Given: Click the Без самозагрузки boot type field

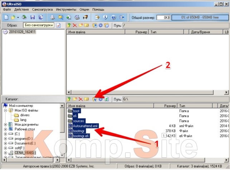Looking at the screenshot, I should (x=39, y=25).
